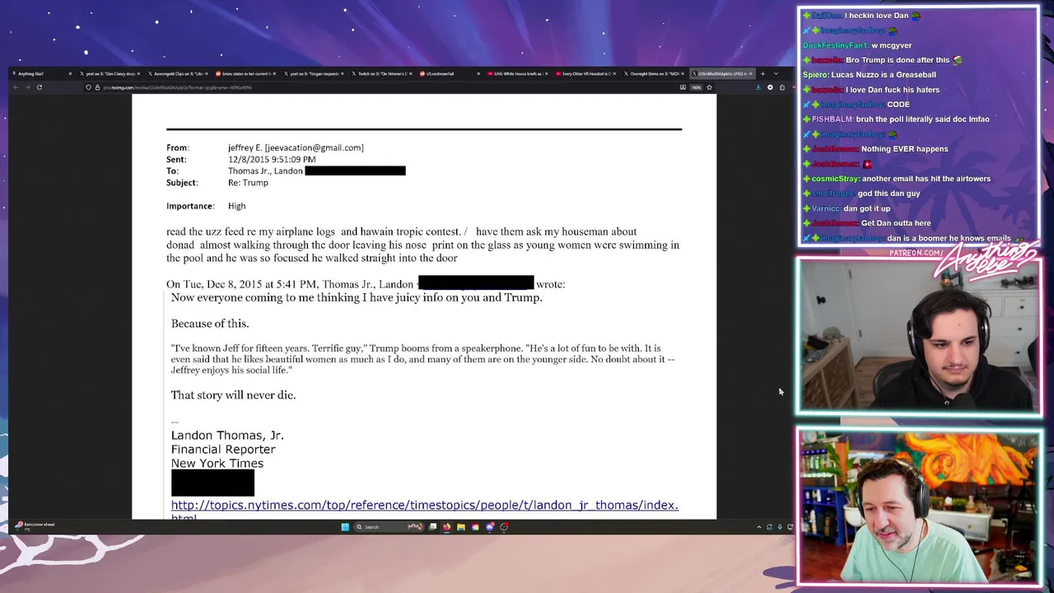This screenshot has width=1054, height=593.
Task: Switch to the r/LivestreamFail tab
Action: tap(448, 73)
